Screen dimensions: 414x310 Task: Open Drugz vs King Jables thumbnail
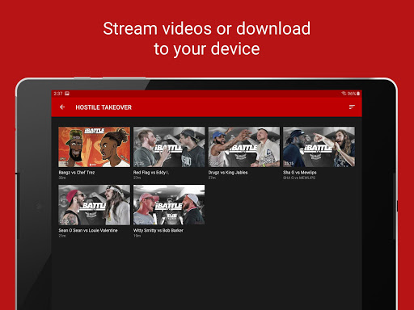click(244, 147)
